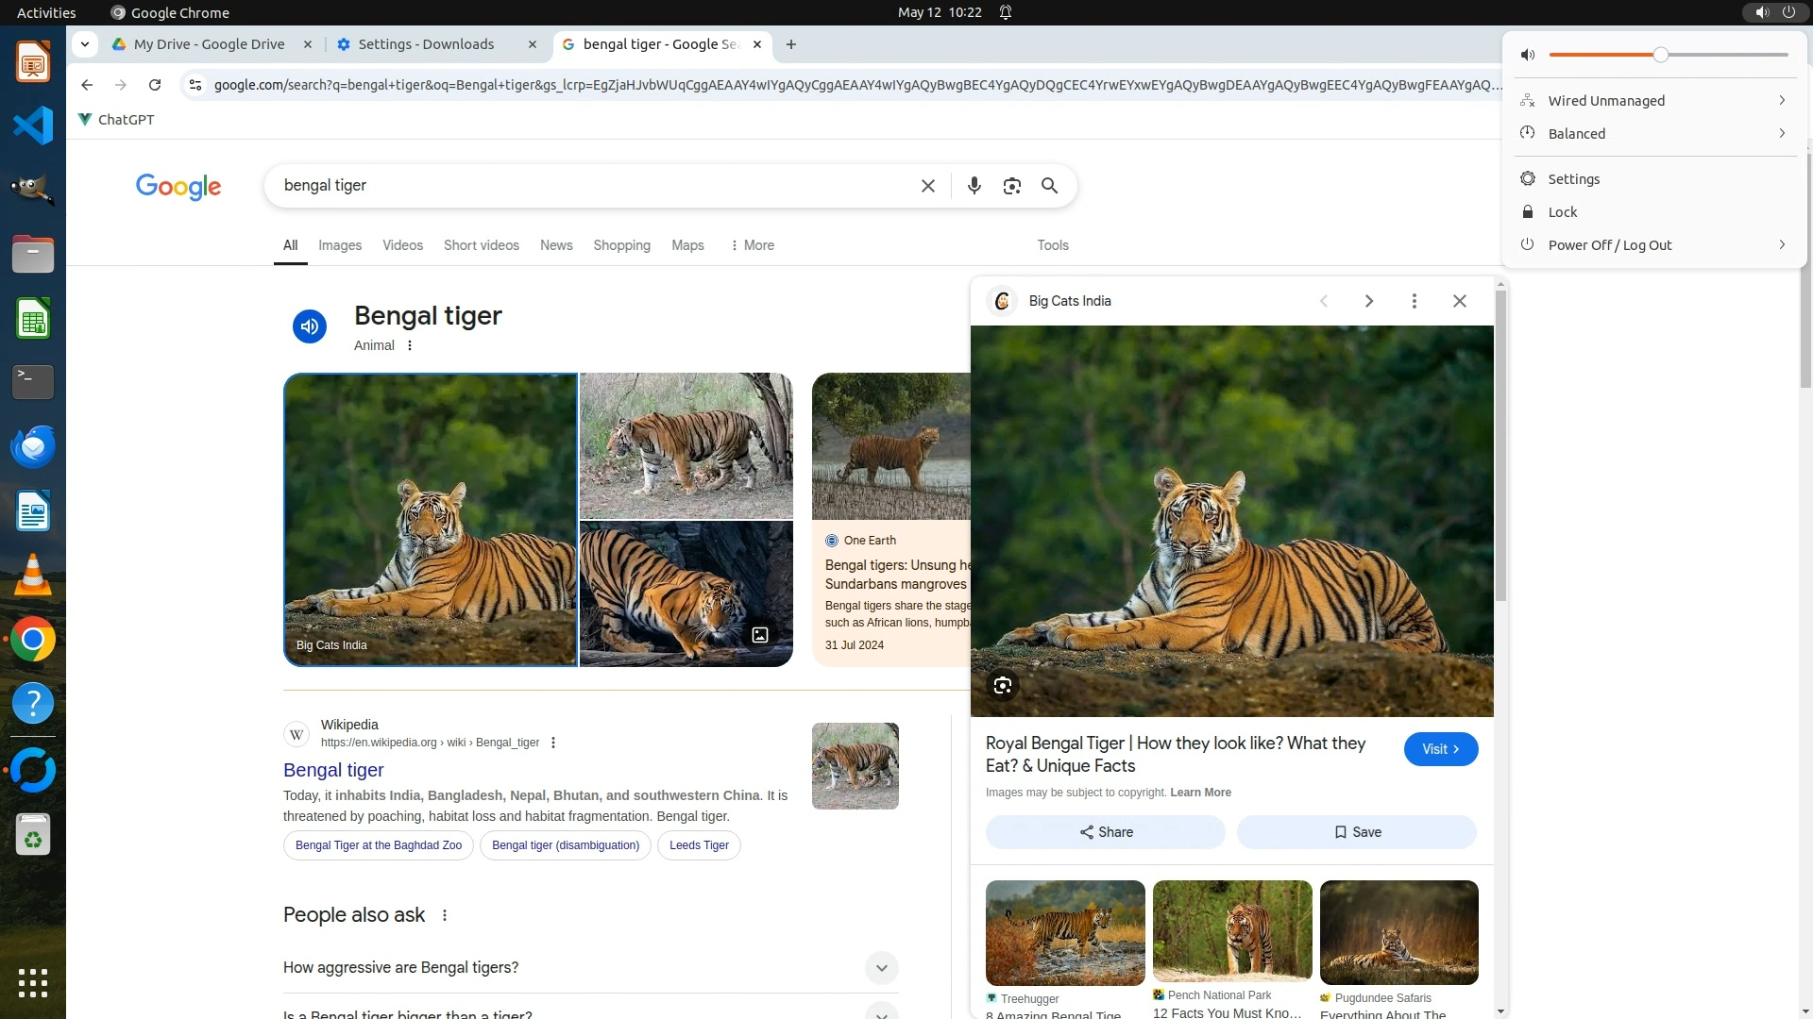Clear the search box text

point(927,186)
